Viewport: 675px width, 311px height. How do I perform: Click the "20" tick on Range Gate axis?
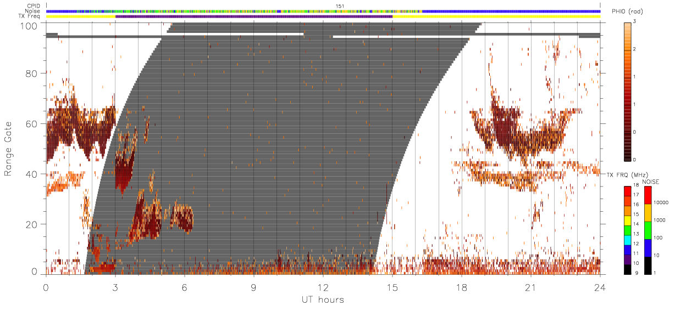[x=31, y=224]
